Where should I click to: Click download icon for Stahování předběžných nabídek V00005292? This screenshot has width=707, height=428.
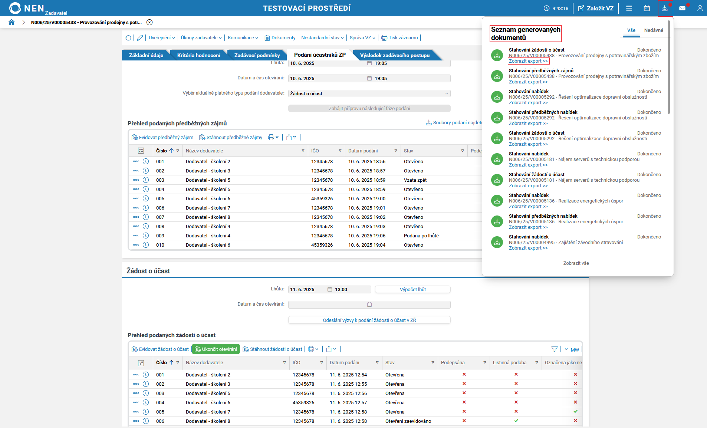(497, 118)
